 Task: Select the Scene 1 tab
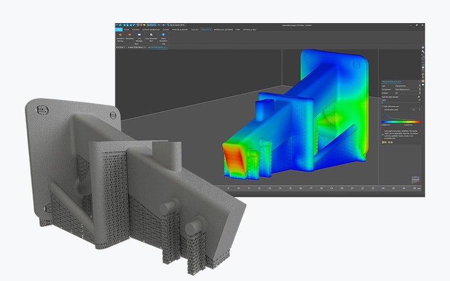(x=121, y=47)
